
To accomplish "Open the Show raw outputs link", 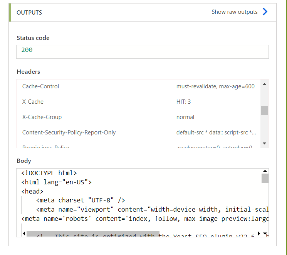I will tap(235, 12).
